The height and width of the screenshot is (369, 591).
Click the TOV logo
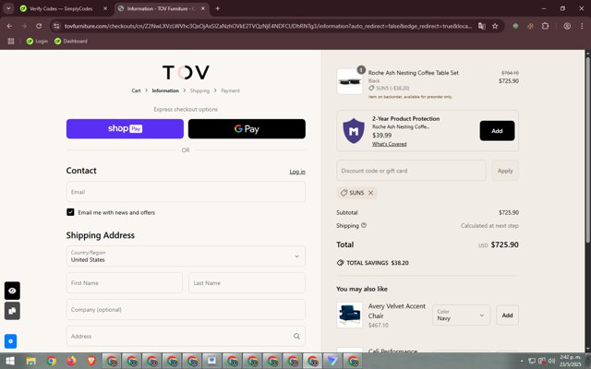[x=186, y=72]
